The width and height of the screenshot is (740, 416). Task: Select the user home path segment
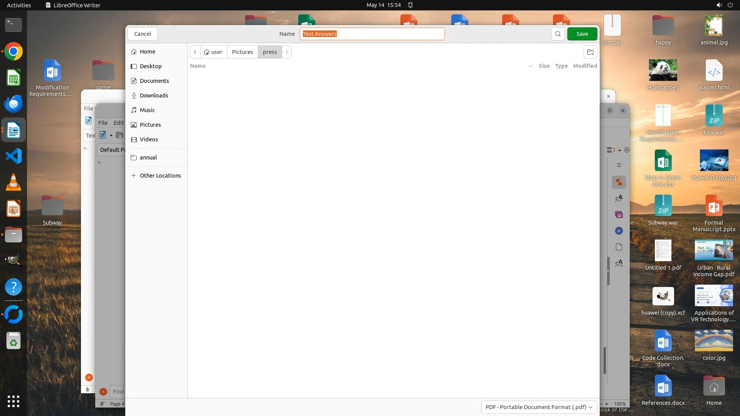pos(214,52)
